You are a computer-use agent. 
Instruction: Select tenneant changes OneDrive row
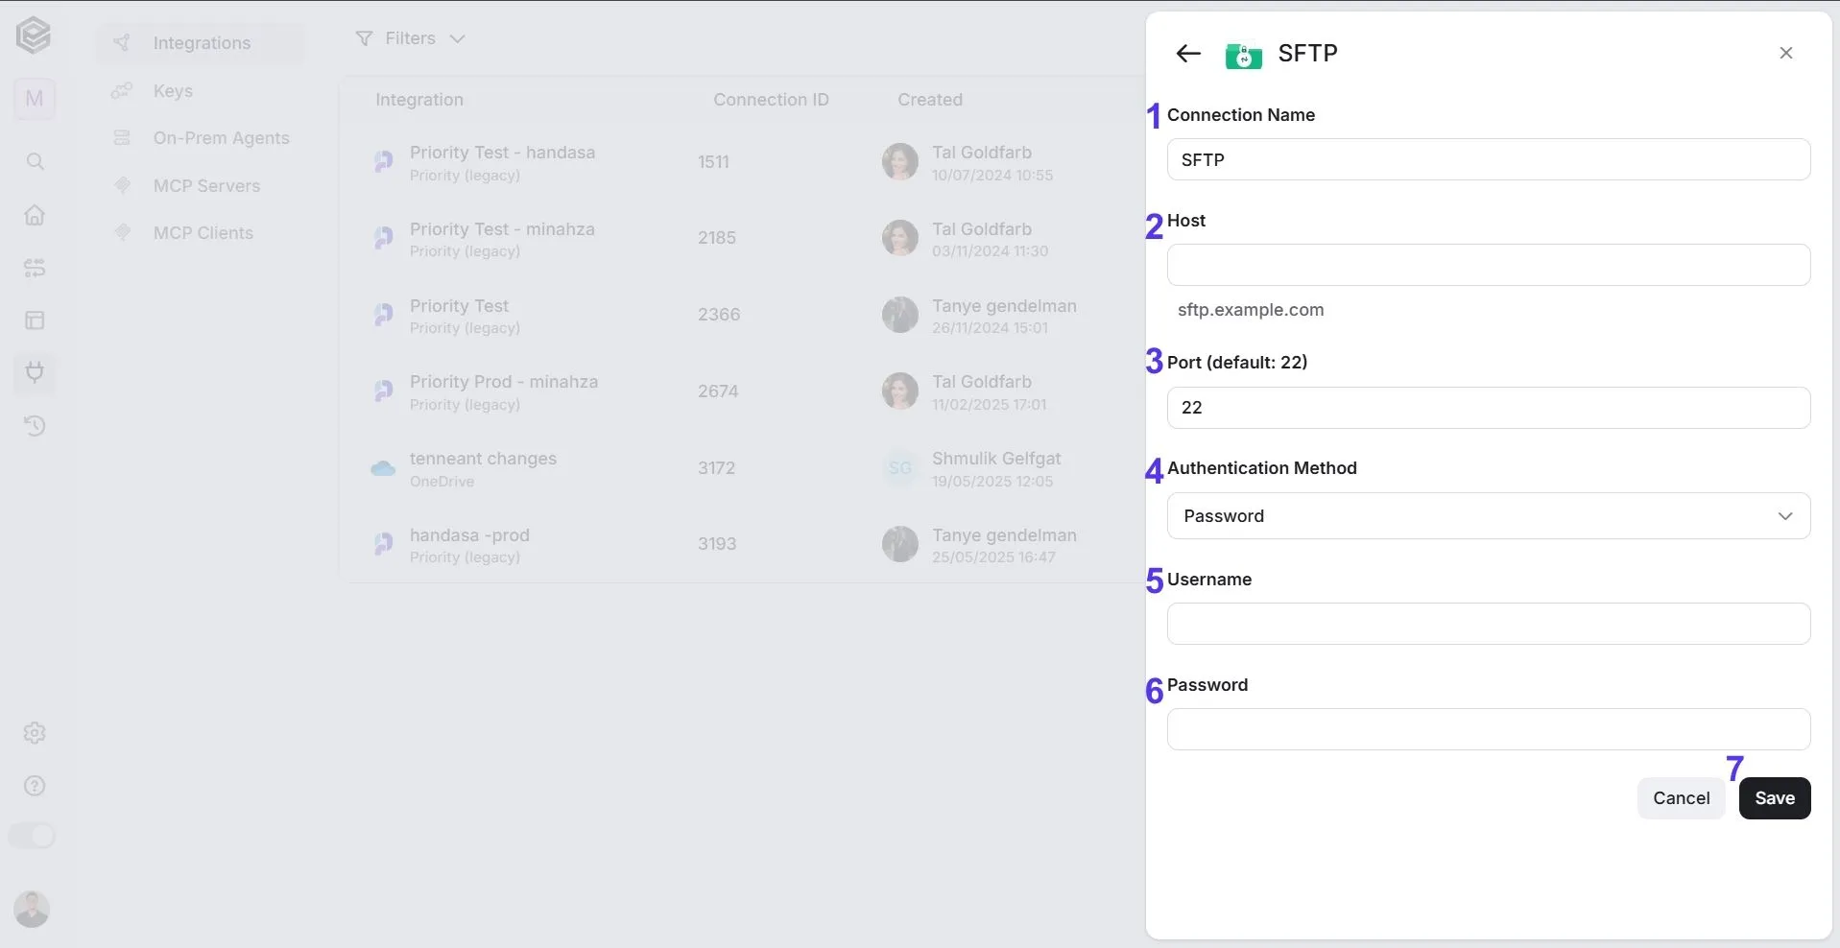[x=741, y=468]
